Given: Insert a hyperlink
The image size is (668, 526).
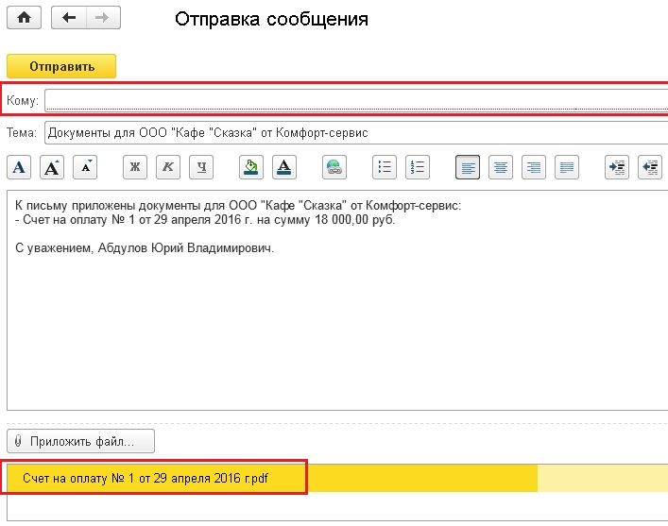Looking at the screenshot, I should click(x=334, y=167).
